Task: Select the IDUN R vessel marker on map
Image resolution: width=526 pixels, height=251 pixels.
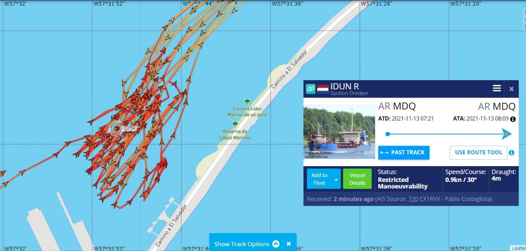Action: 116,128
